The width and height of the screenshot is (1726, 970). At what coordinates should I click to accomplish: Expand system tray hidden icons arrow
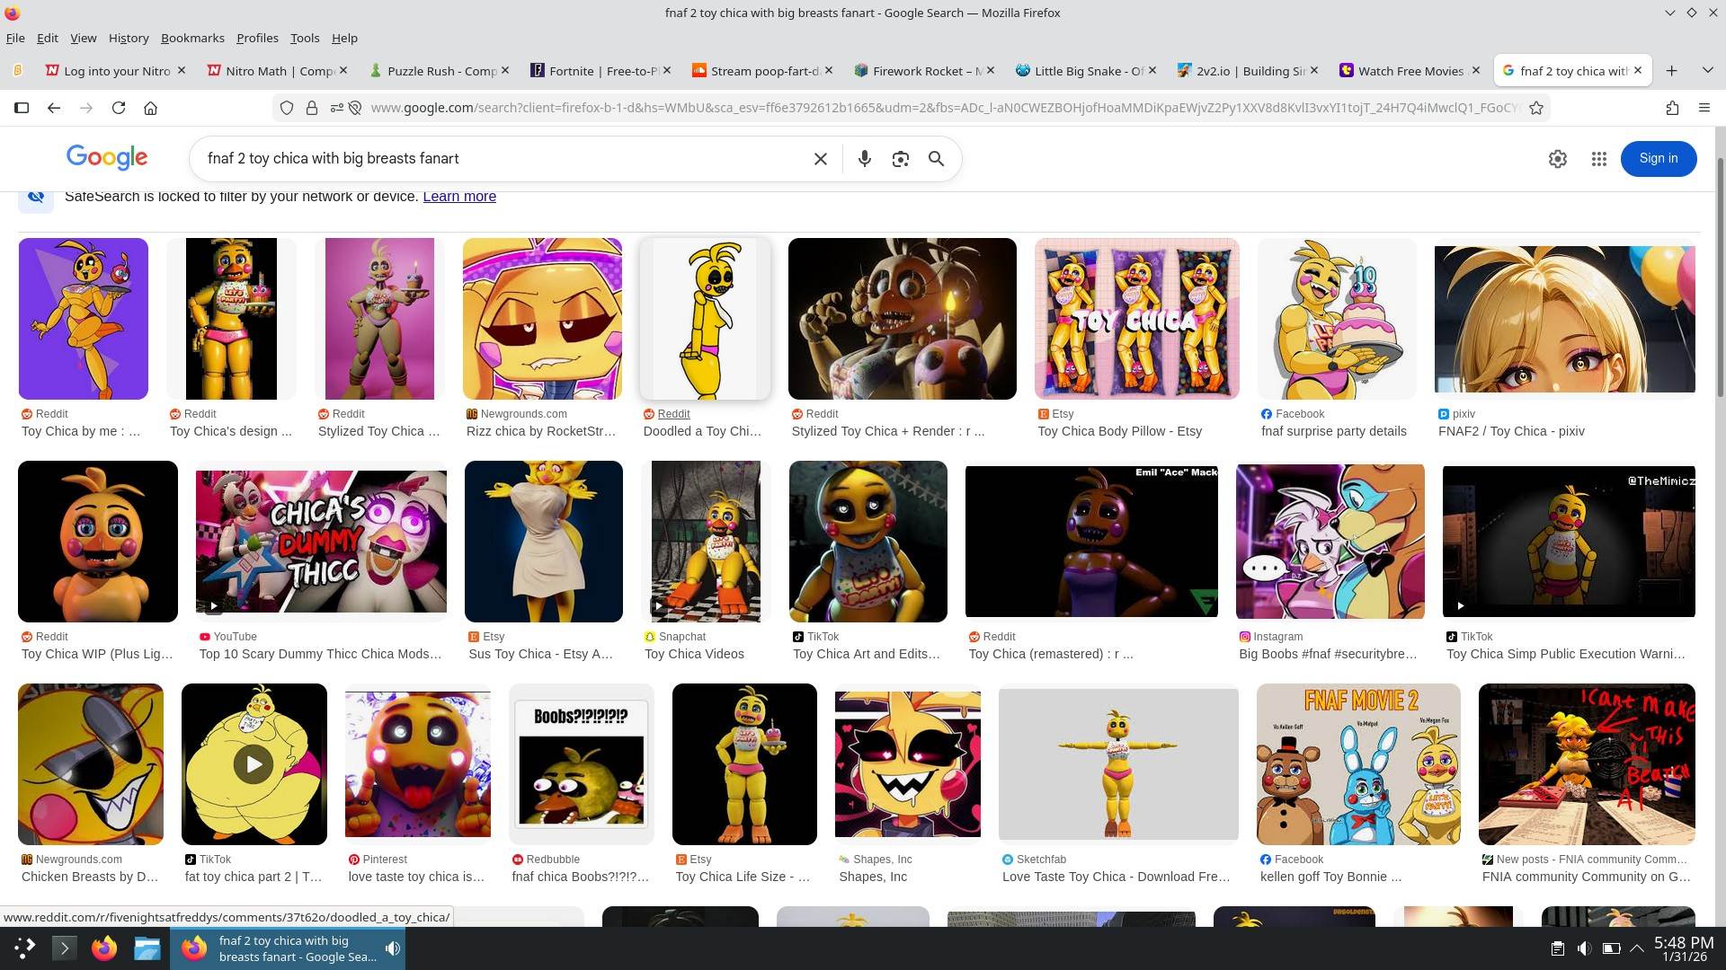click(x=1637, y=948)
